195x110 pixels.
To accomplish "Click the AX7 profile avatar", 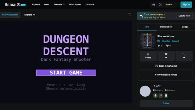I will (x=145, y=91).
